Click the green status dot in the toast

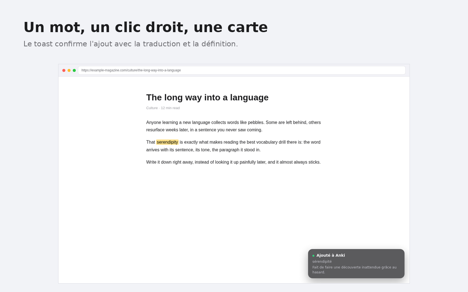[313, 256]
